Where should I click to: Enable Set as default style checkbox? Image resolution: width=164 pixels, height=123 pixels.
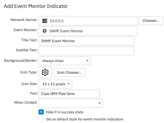[x=41, y=119]
